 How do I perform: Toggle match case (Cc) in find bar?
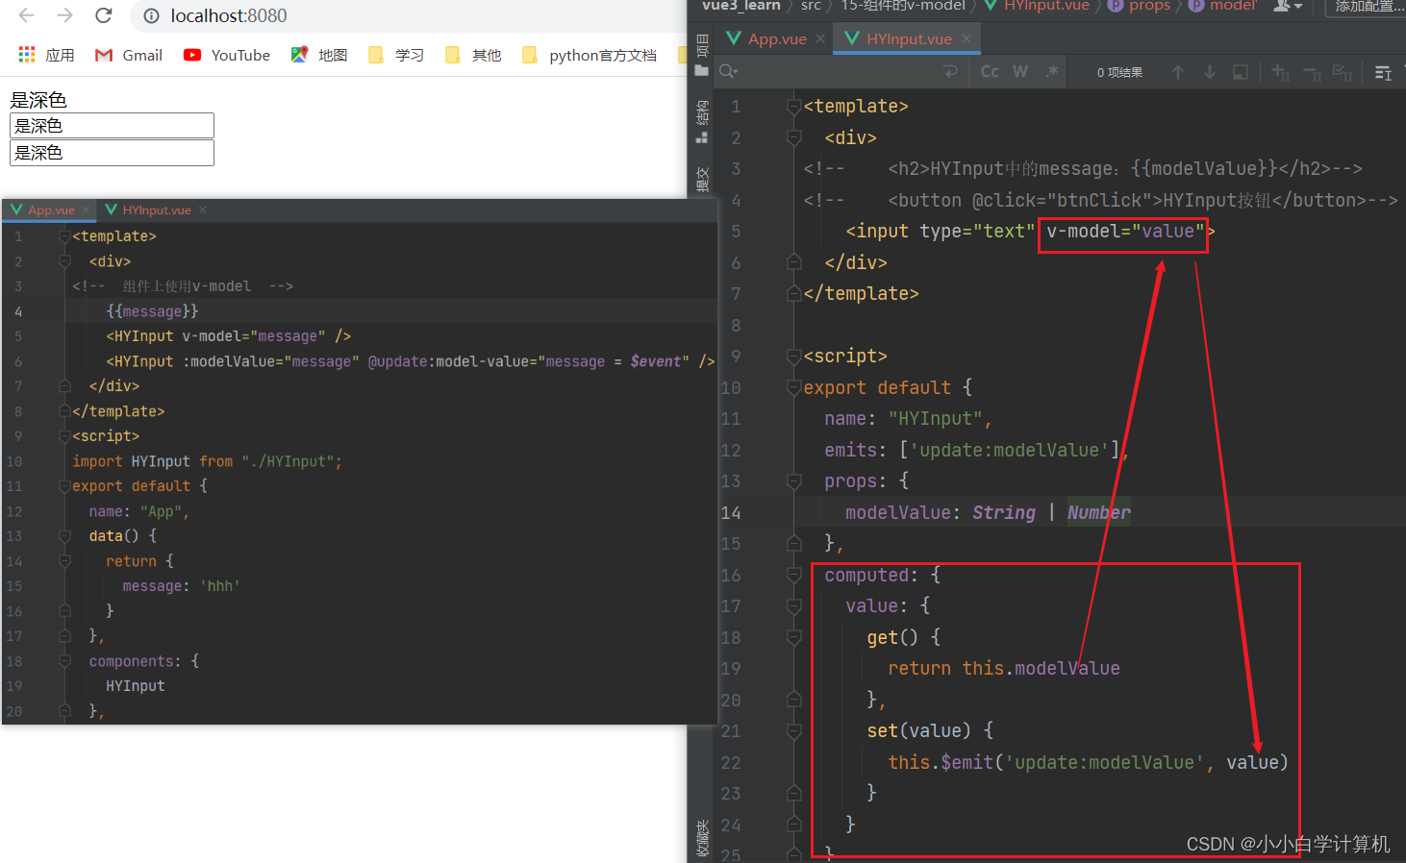(x=990, y=71)
